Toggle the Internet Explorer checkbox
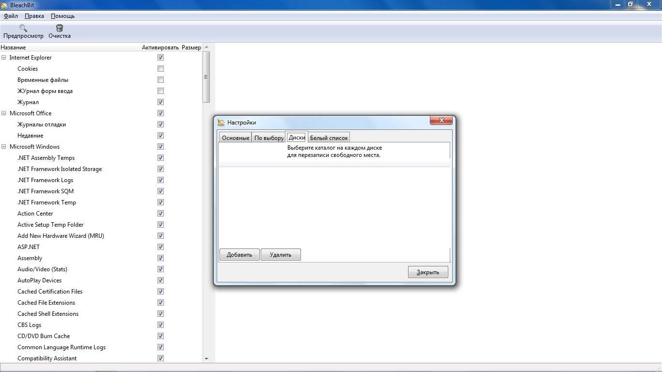The image size is (662, 372). [160, 58]
